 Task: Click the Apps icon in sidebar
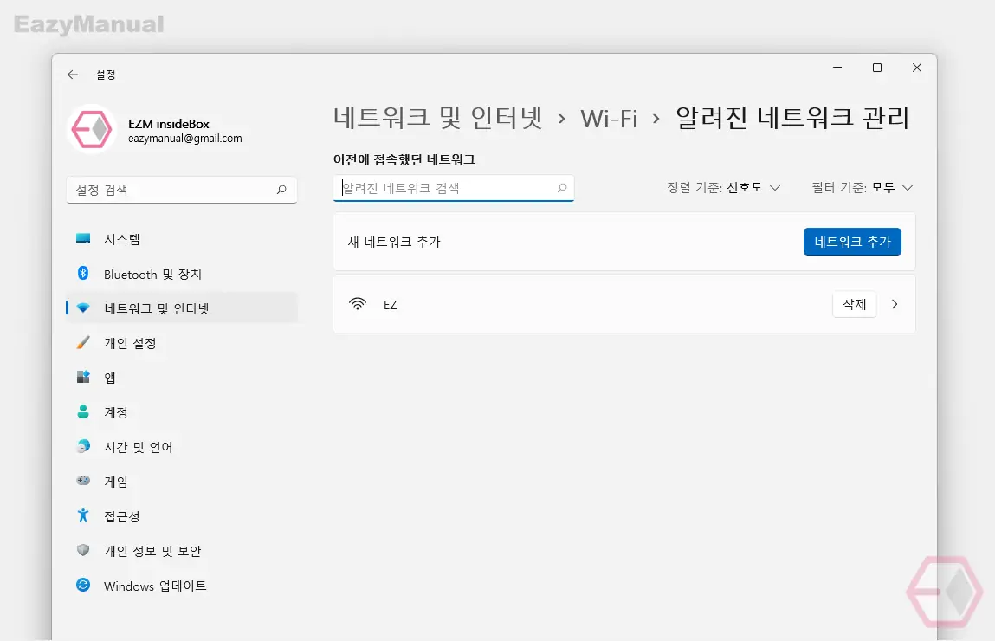83,377
